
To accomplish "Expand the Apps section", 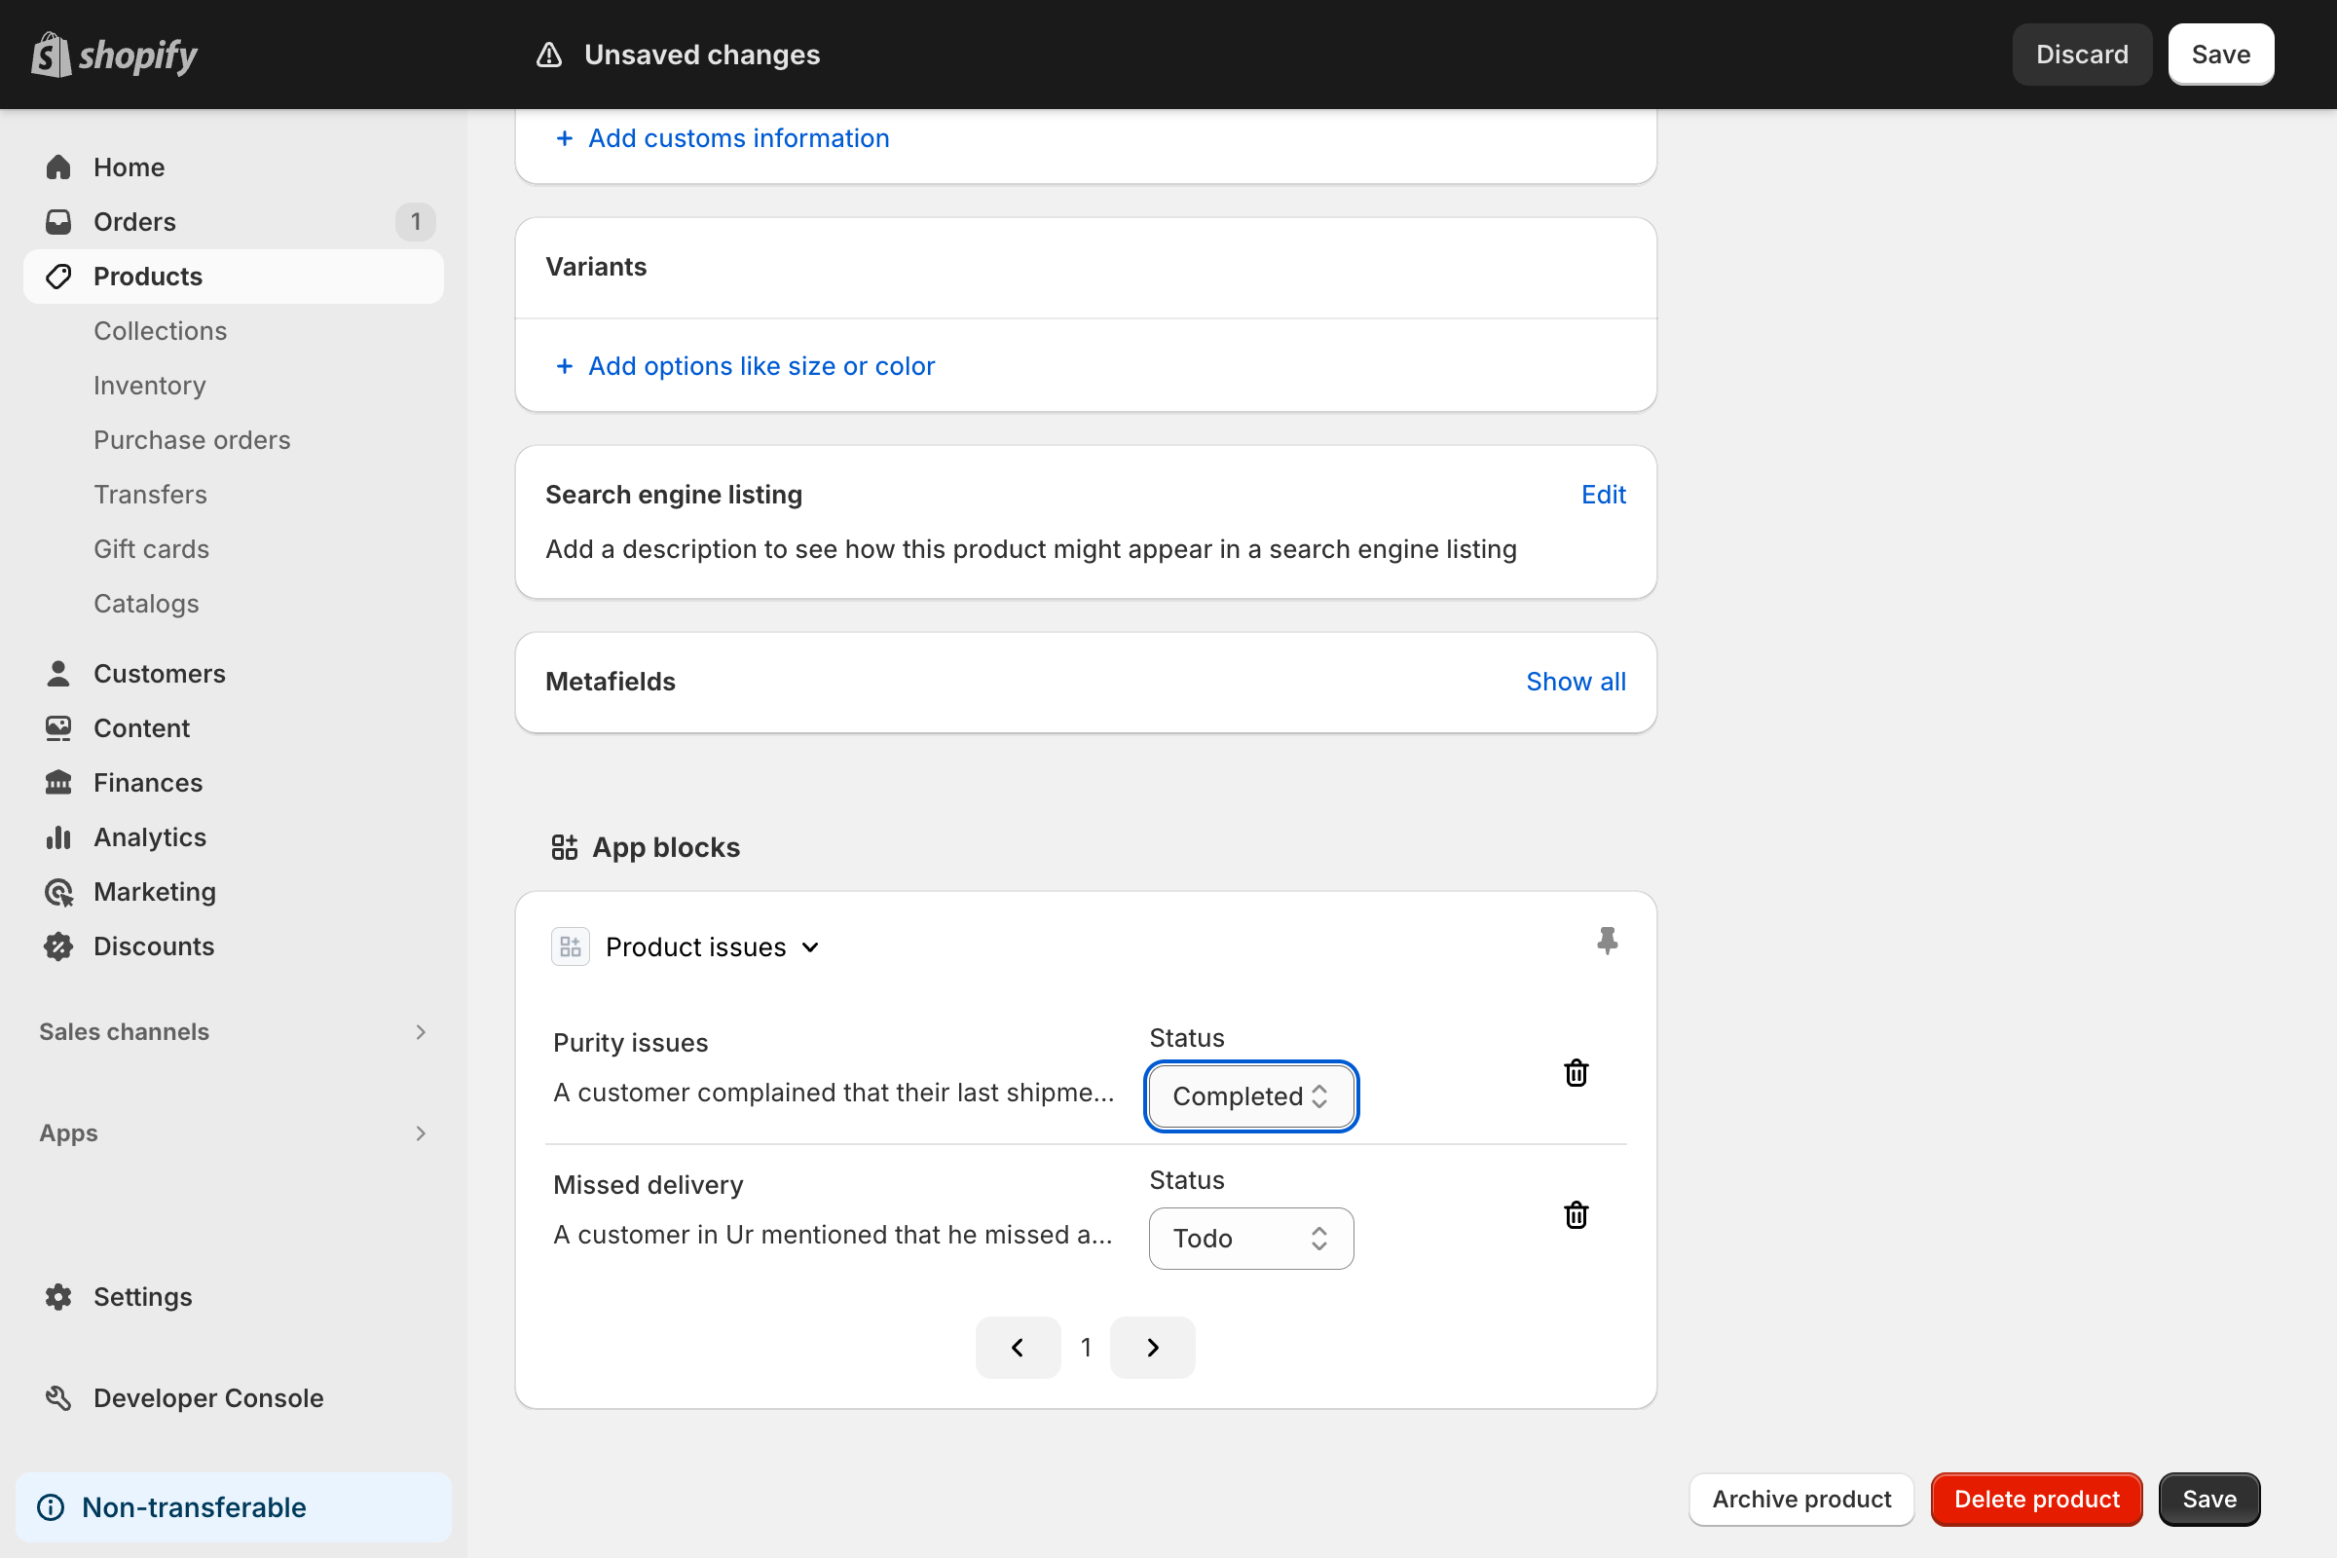I will coord(421,1133).
